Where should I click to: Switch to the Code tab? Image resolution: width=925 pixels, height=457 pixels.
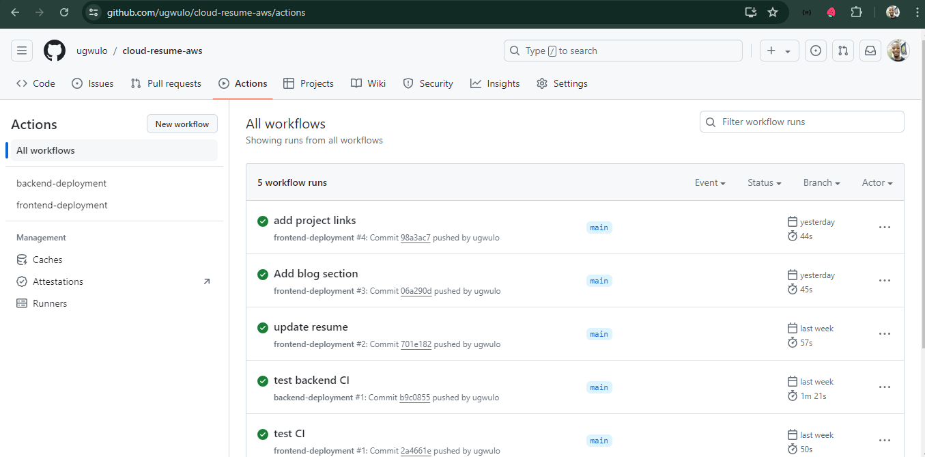35,83
